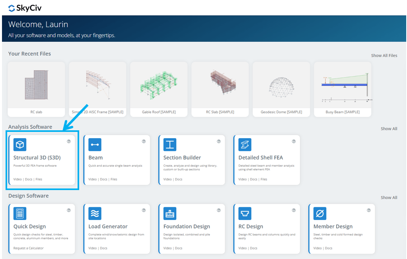Open the RC slab recent file
Image resolution: width=407 pixels, height=259 pixels.
click(36, 89)
